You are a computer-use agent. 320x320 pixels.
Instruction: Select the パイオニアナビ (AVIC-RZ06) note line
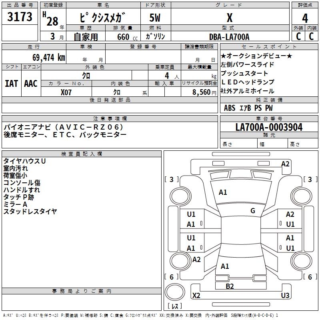coord(64,127)
